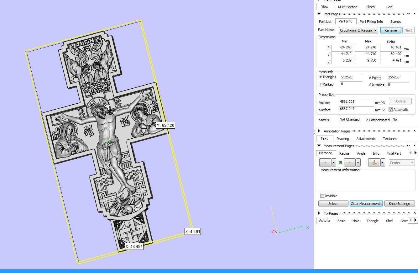The height and width of the screenshot is (273, 418).
Task: Show next Fix Pages tabs via right arrow
Action: pos(415,220)
